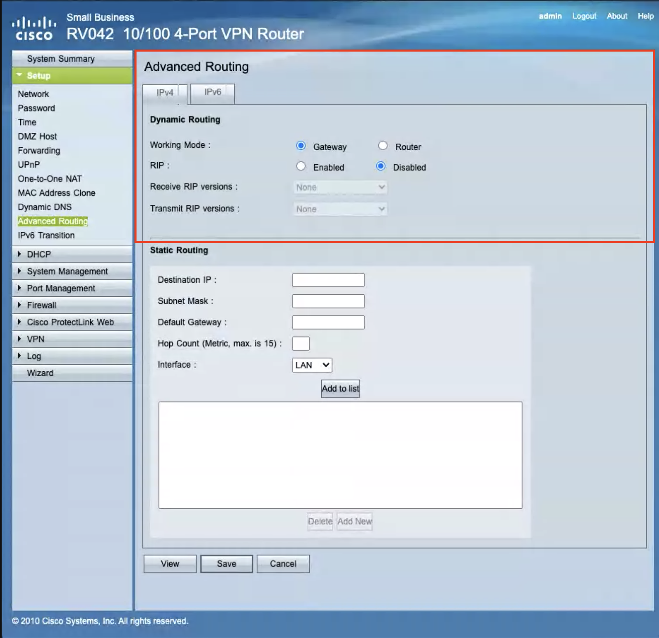Open System Summary page
This screenshot has height=638, width=659.
(72, 59)
